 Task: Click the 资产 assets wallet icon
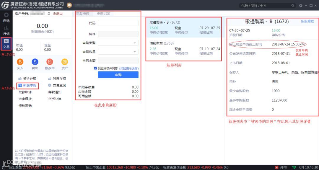(65, 62)
